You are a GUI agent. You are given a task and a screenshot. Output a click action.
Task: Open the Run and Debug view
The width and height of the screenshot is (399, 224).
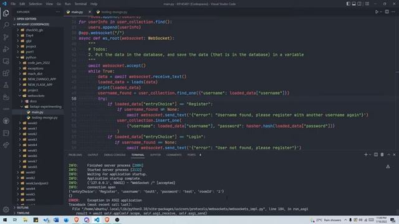[x=6, y=49]
